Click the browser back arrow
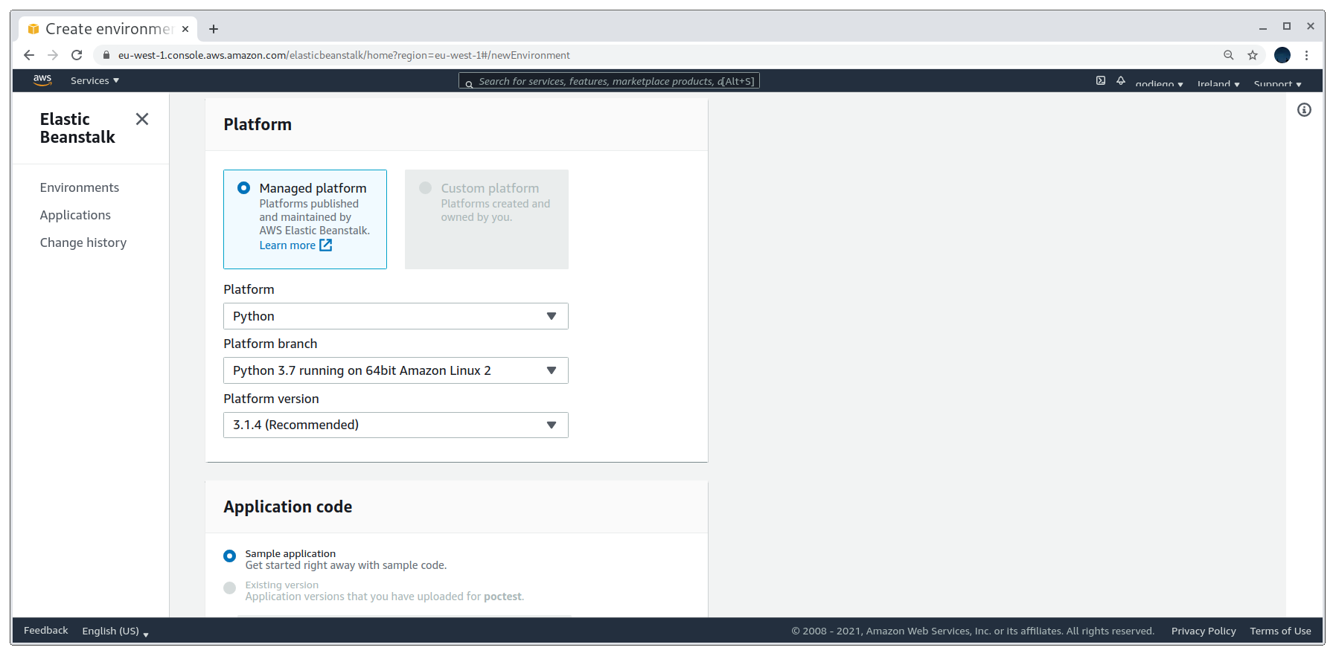 [29, 55]
